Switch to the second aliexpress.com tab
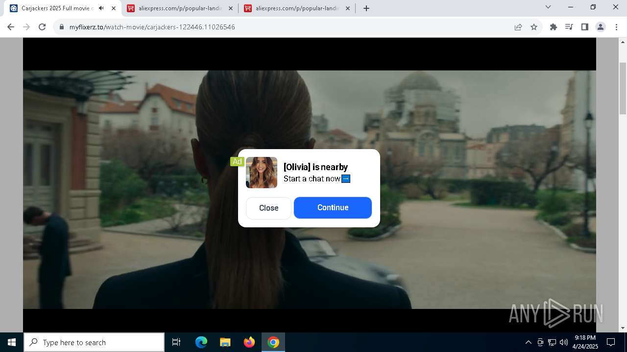The image size is (627, 352). 297,8
